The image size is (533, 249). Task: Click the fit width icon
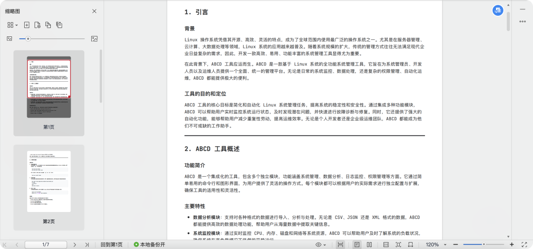coord(410,245)
